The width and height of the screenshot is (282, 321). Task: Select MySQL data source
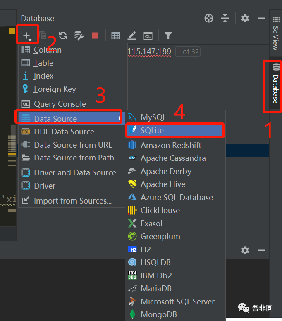point(175,117)
